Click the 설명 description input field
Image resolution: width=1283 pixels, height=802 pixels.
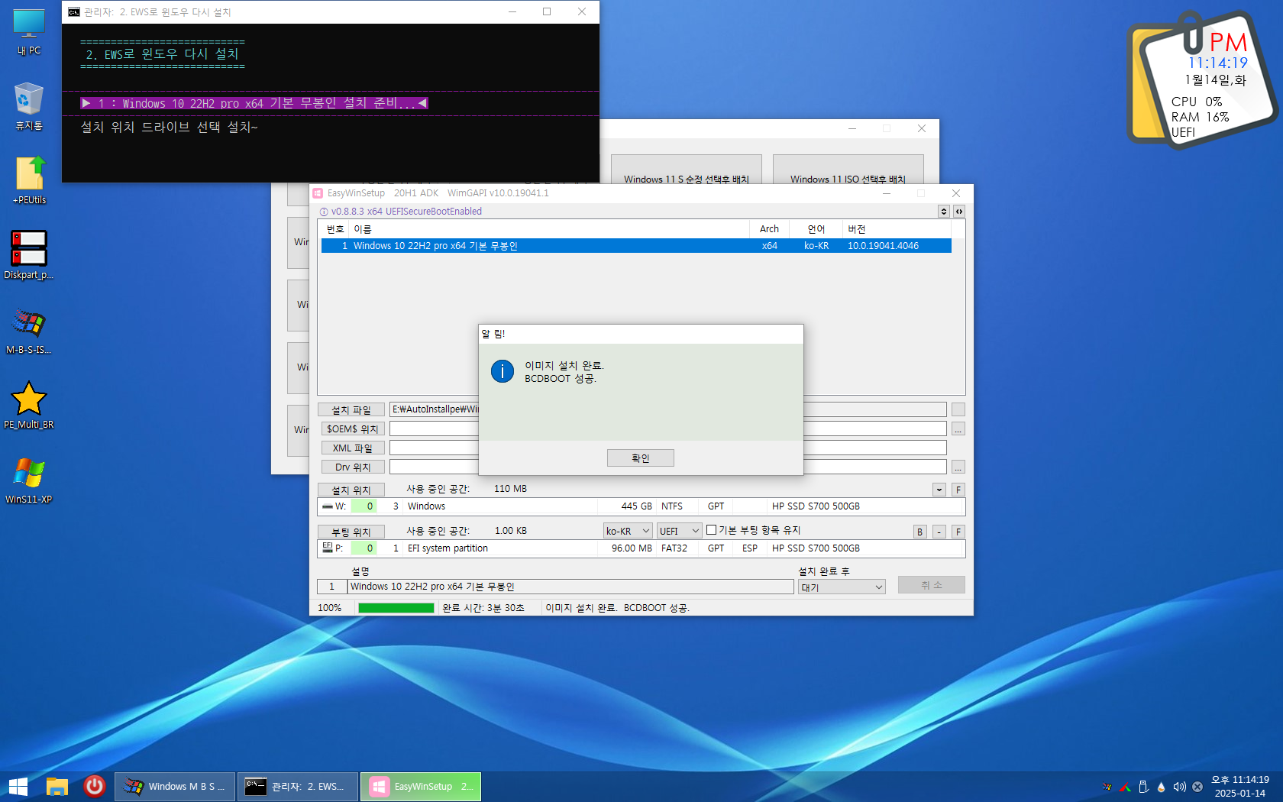(570, 587)
